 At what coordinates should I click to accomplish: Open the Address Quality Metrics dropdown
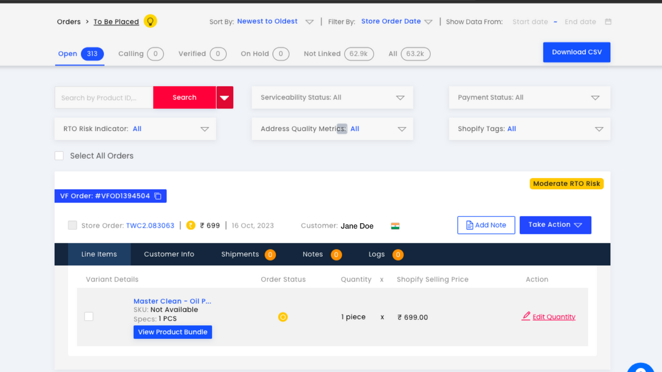coord(333,129)
